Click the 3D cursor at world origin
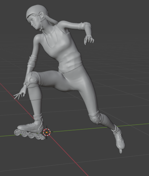 [47, 132]
